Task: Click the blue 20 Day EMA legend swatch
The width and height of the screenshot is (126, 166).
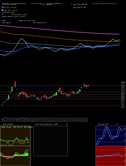Action: pos(3,4)
